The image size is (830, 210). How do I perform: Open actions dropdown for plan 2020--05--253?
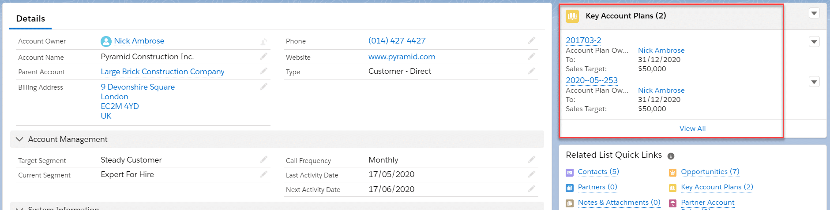point(814,82)
